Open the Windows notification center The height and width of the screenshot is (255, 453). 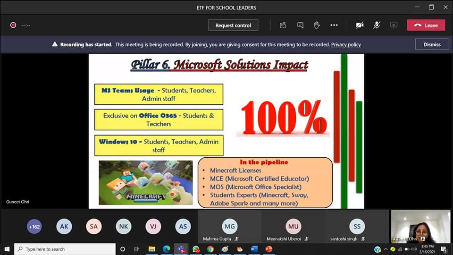click(444, 249)
